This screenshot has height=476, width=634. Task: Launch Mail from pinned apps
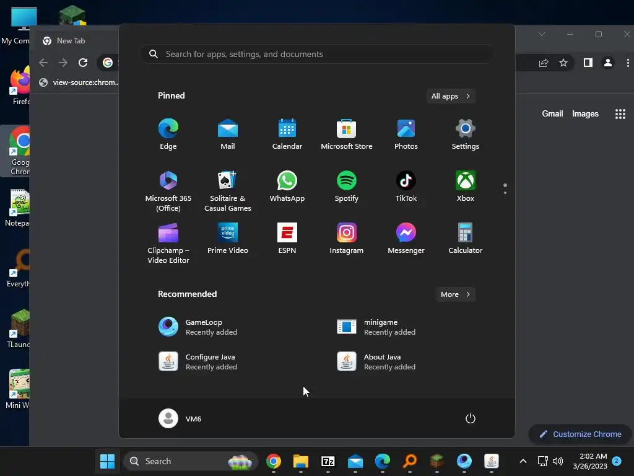pos(228,134)
